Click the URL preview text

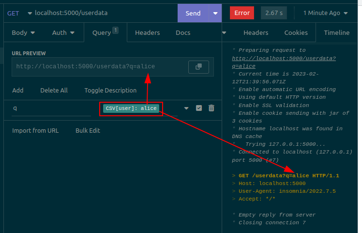click(x=86, y=66)
